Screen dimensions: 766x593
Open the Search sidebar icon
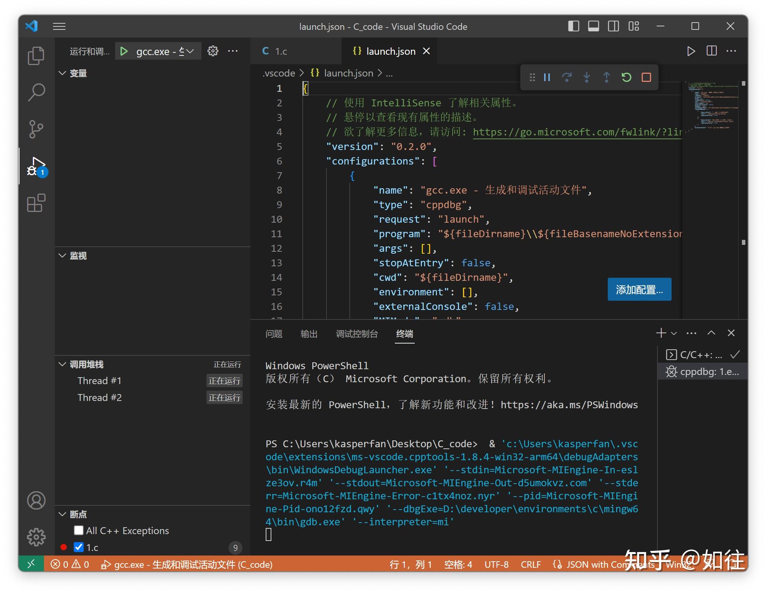pyautogui.click(x=36, y=92)
